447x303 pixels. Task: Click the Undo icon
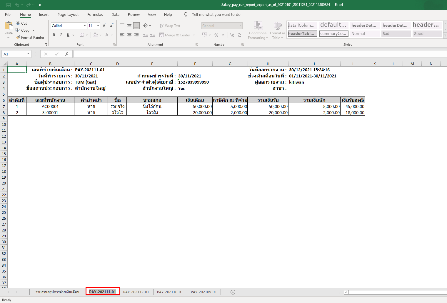click(17, 5)
